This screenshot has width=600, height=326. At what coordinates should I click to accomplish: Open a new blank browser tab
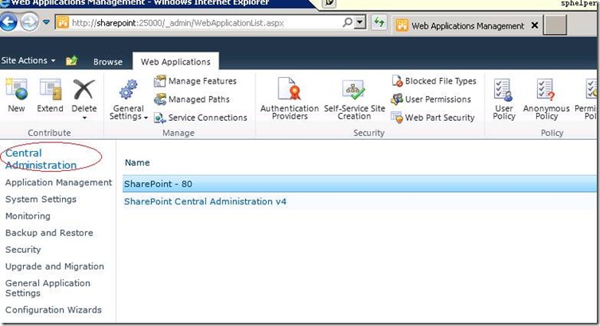pyautogui.click(x=555, y=25)
